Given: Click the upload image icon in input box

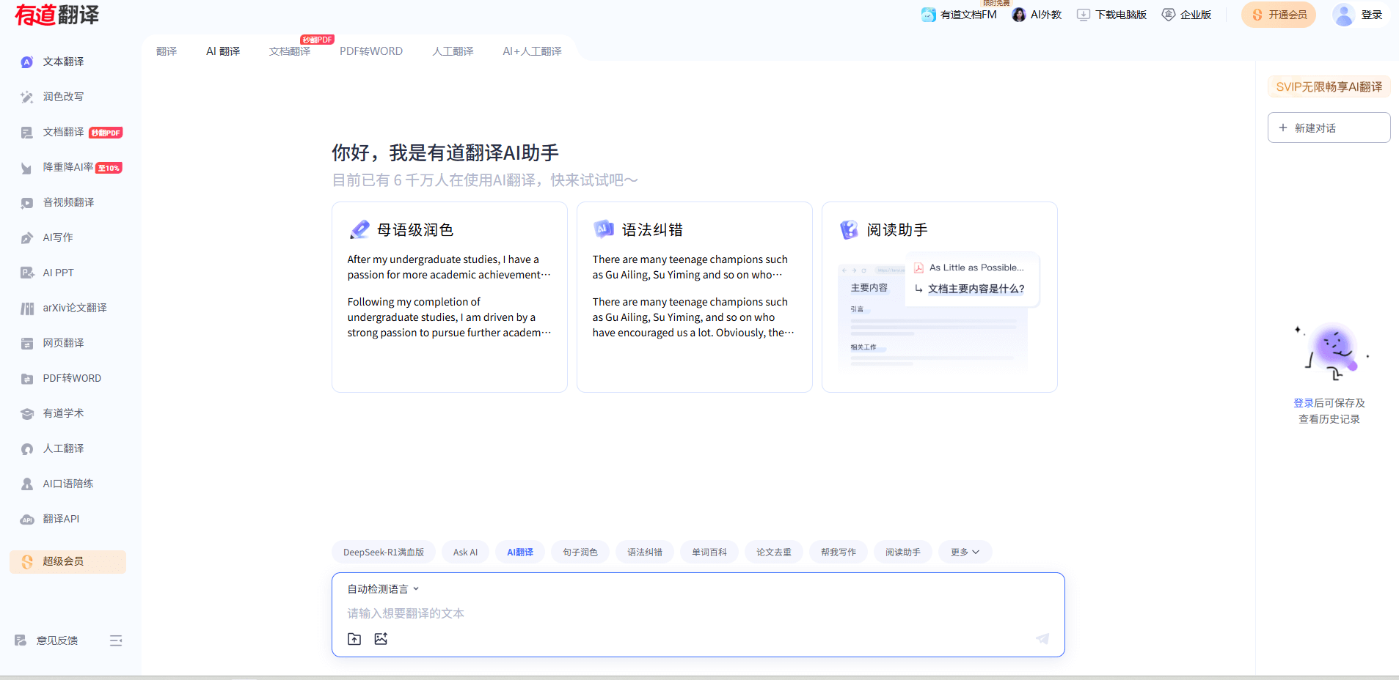Looking at the screenshot, I should [381, 639].
